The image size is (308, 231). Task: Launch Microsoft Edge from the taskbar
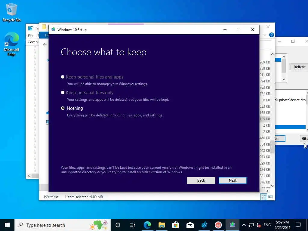[147, 225]
